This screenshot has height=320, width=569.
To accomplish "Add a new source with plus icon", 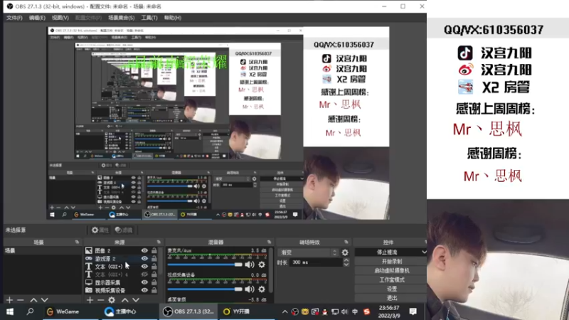I will tap(90, 300).
